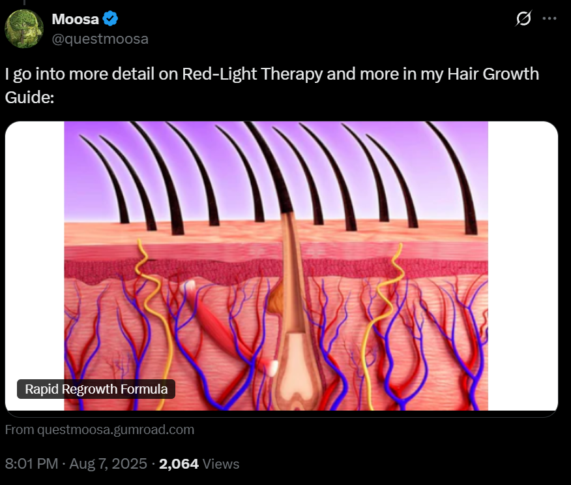
Task: Open Moosa's profile picture avatar
Action: point(24,29)
